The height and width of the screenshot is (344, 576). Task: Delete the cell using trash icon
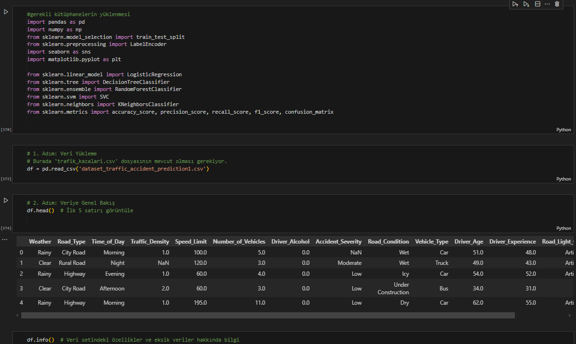[557, 4]
